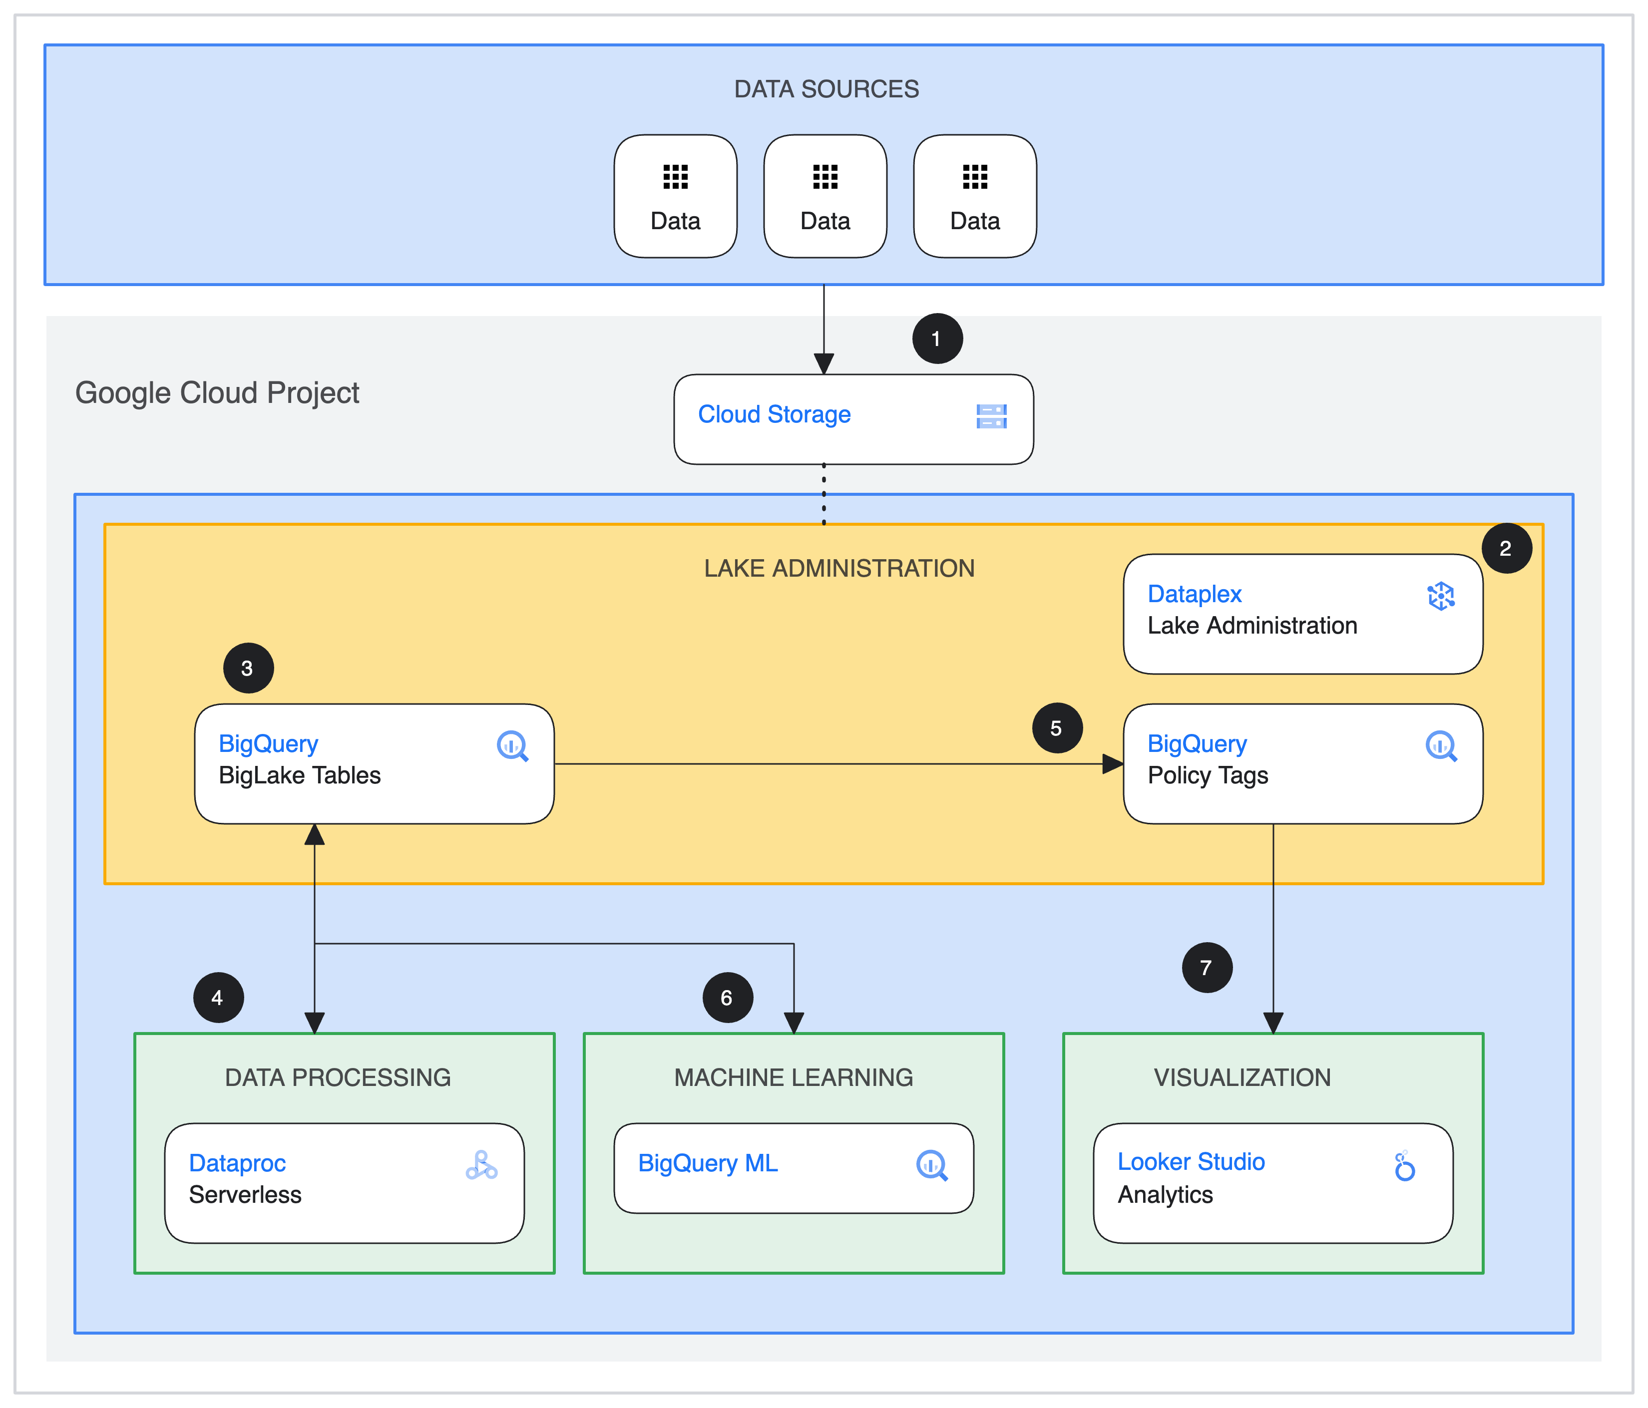Screen dimensions: 1648x1408
Task: Click the Cloud Storage bucket icon
Action: [x=991, y=416]
